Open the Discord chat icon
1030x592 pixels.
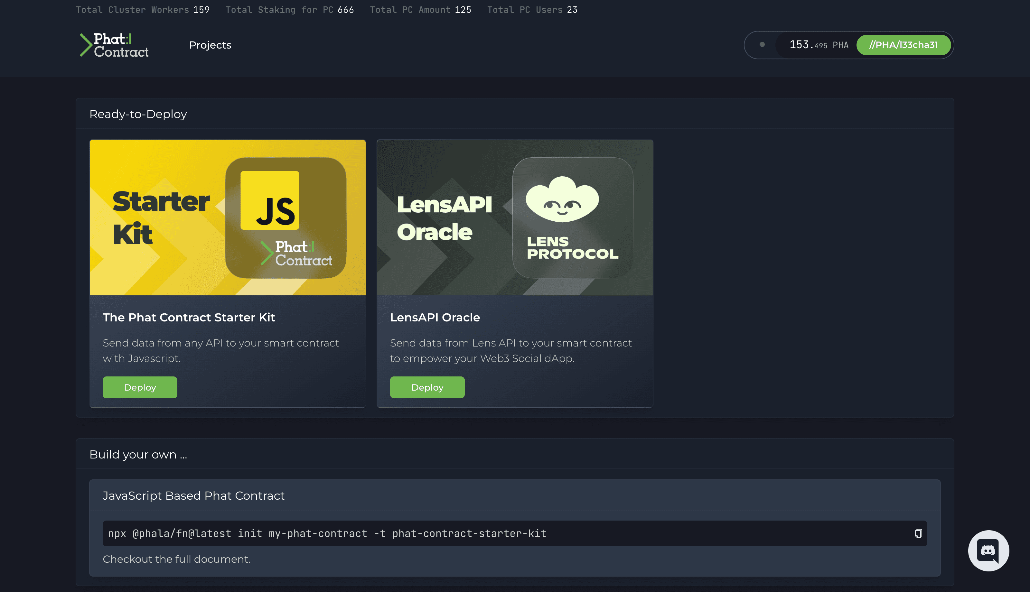coord(988,550)
